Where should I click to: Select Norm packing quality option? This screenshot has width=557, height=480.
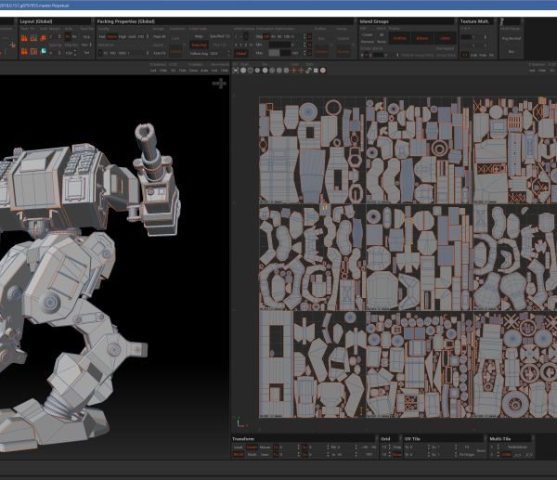pos(113,36)
